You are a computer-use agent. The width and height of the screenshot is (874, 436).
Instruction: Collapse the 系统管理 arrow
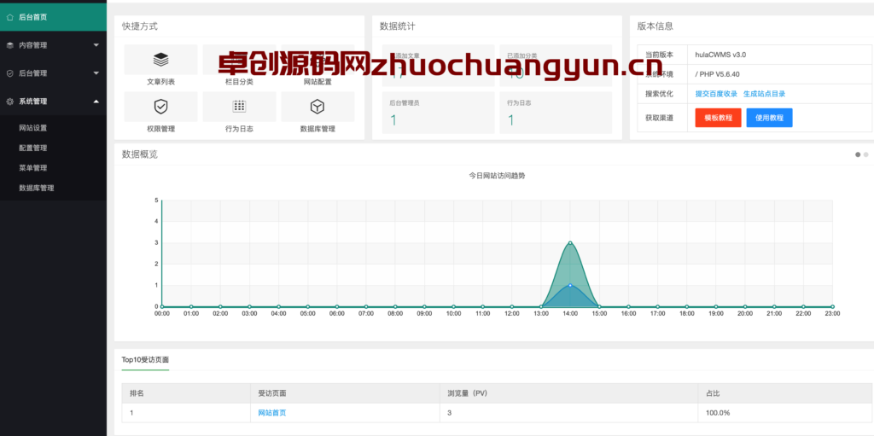[96, 102]
